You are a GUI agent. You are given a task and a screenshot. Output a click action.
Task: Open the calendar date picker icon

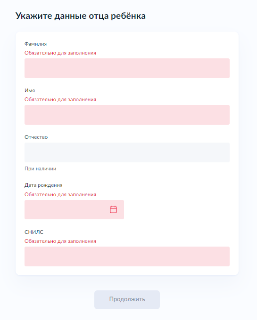click(x=113, y=209)
